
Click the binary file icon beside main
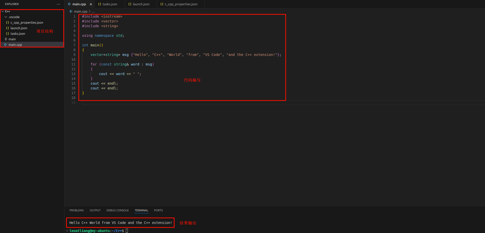pos(6,39)
